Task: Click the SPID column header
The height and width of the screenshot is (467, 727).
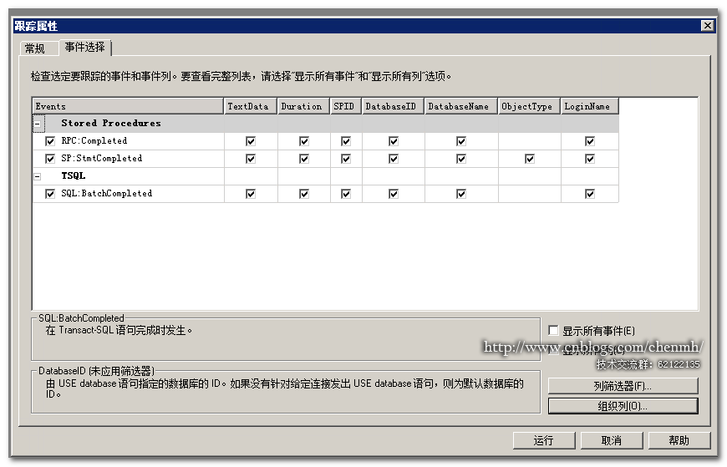Action: click(x=346, y=106)
